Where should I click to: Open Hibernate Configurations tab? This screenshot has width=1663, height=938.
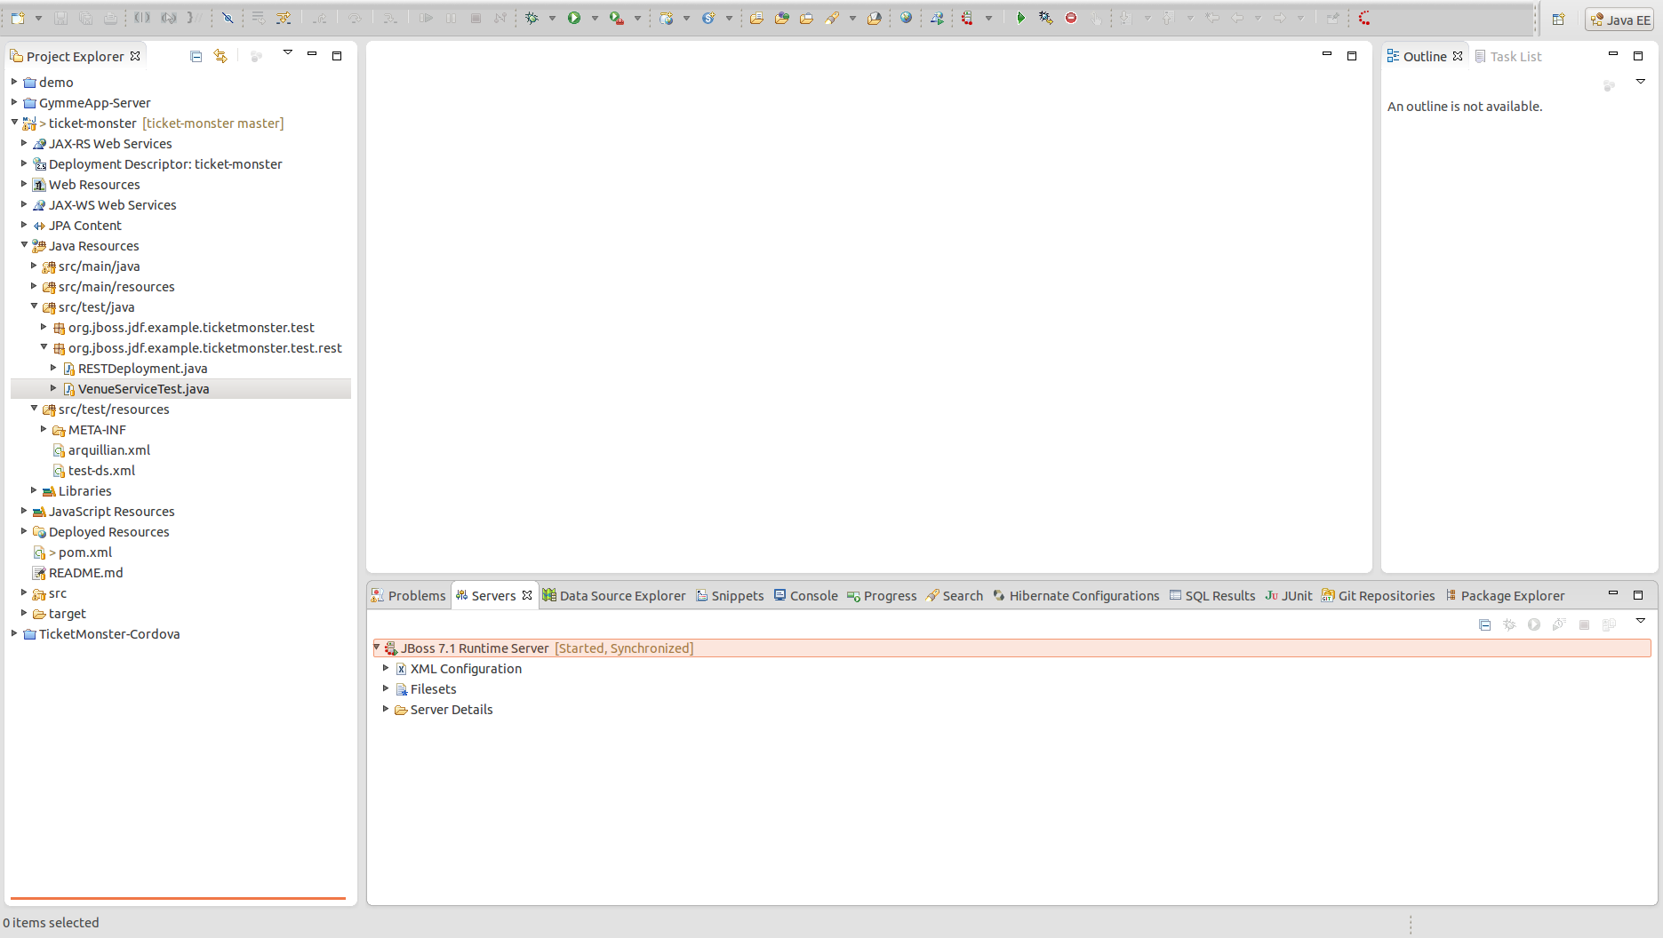1076,596
